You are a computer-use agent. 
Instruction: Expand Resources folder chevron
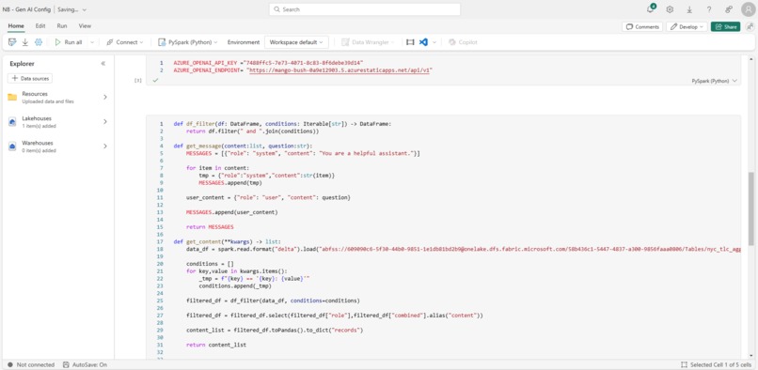pos(105,97)
